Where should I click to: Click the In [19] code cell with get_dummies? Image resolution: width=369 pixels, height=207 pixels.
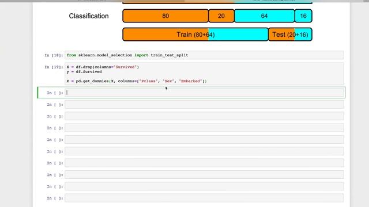click(204, 74)
